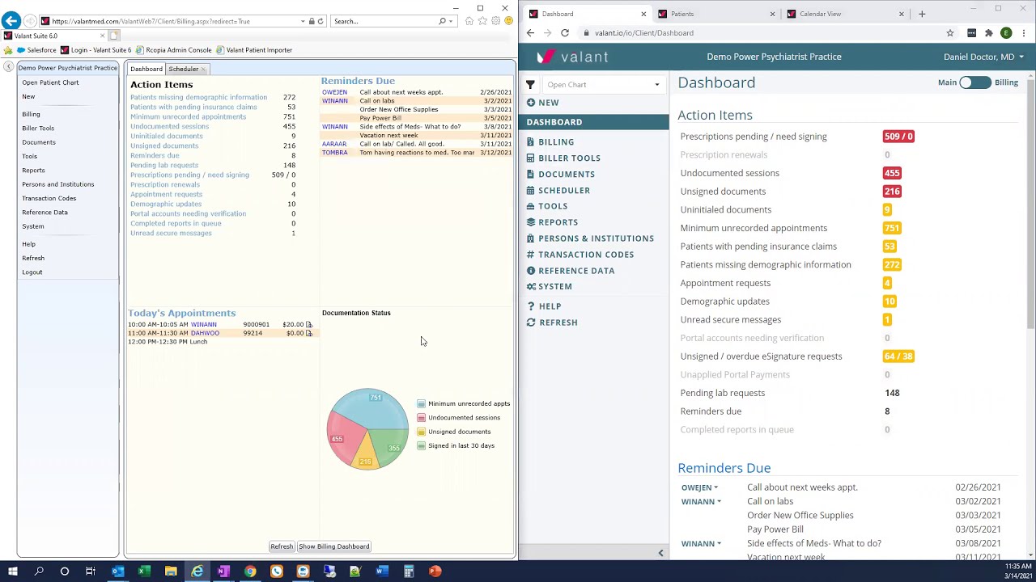The width and height of the screenshot is (1036, 582).
Task: Click the Undocumented sessions legend swatch
Action: [422, 418]
